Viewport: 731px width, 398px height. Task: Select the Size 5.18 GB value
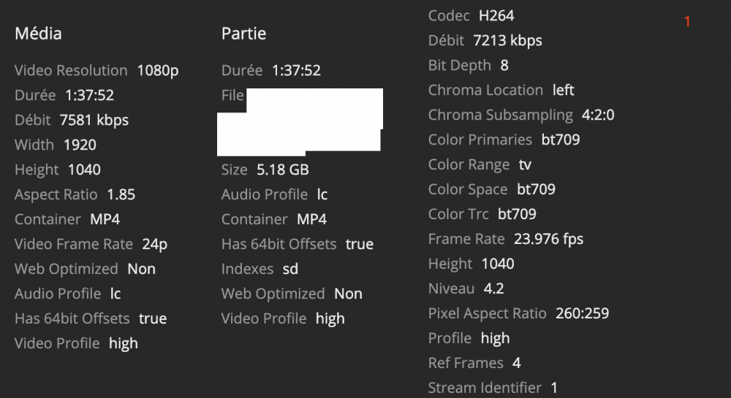click(x=282, y=169)
